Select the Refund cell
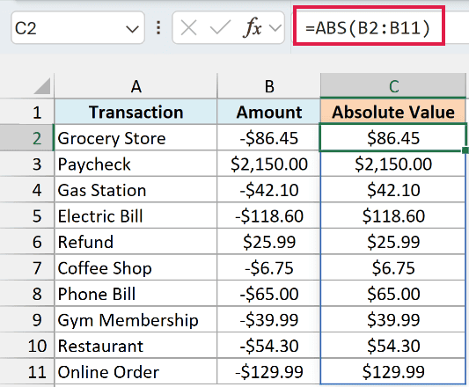469x387 pixels. pos(136,242)
